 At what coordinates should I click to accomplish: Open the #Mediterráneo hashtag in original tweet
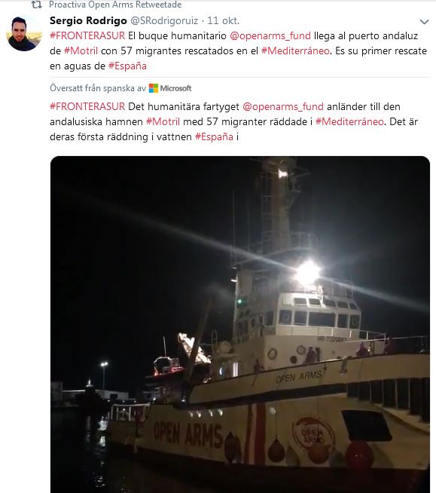(x=295, y=51)
